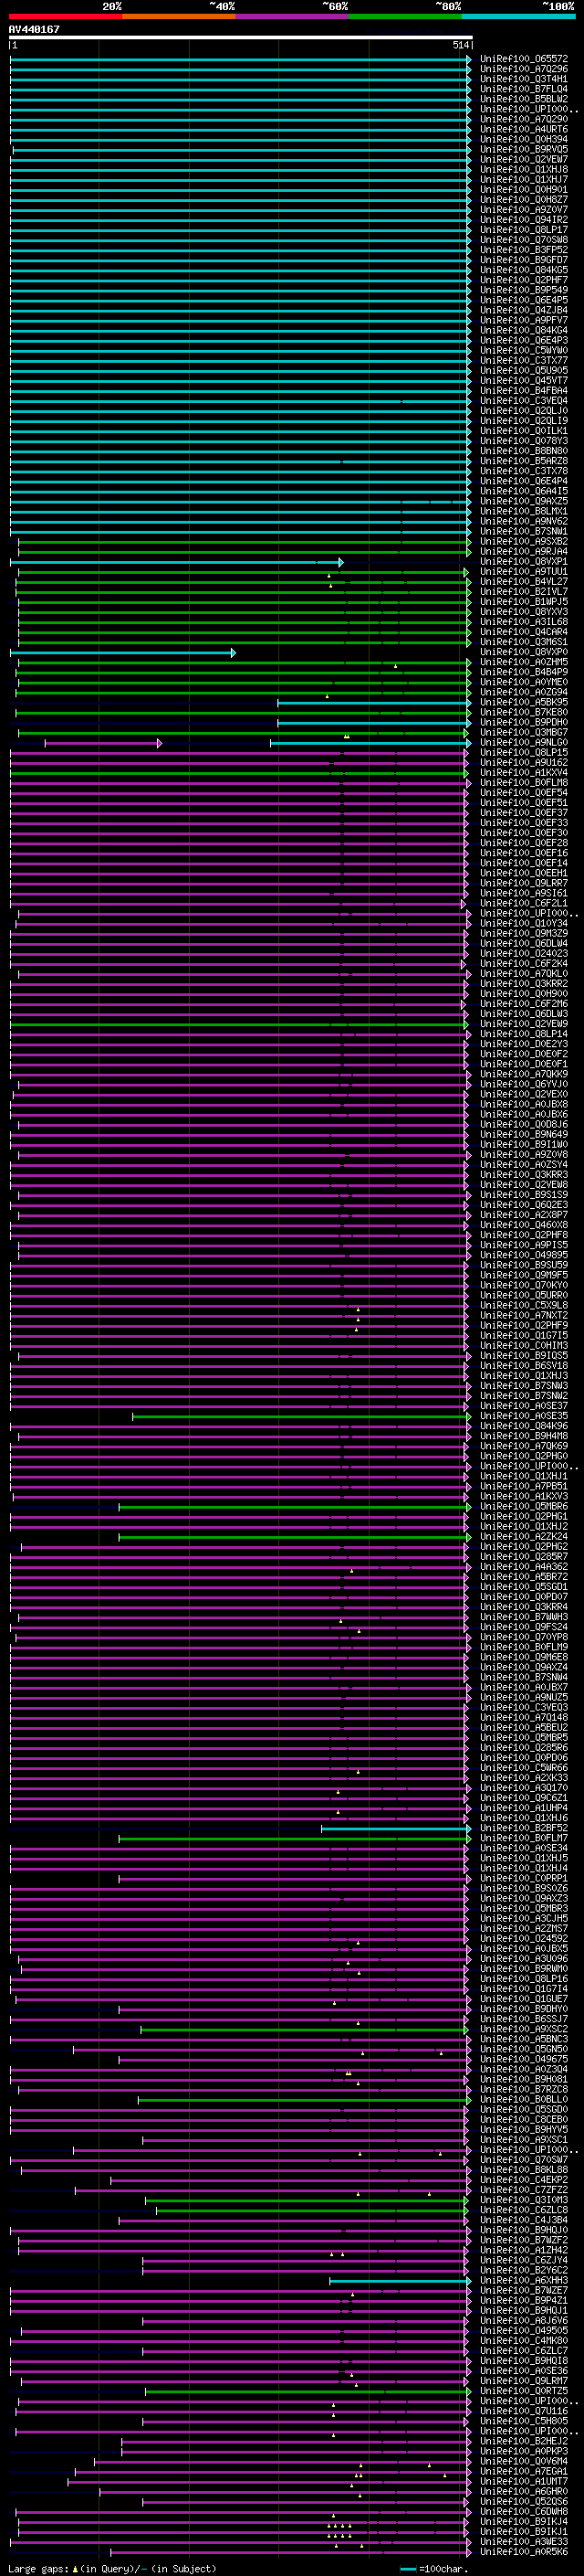Select the UniRef100_Q10Y34 label
Screen dimensions: 584x2576
pyautogui.click(x=524, y=924)
